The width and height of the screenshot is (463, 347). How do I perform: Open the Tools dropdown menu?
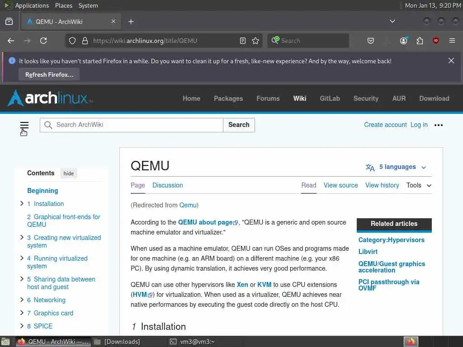click(419, 185)
